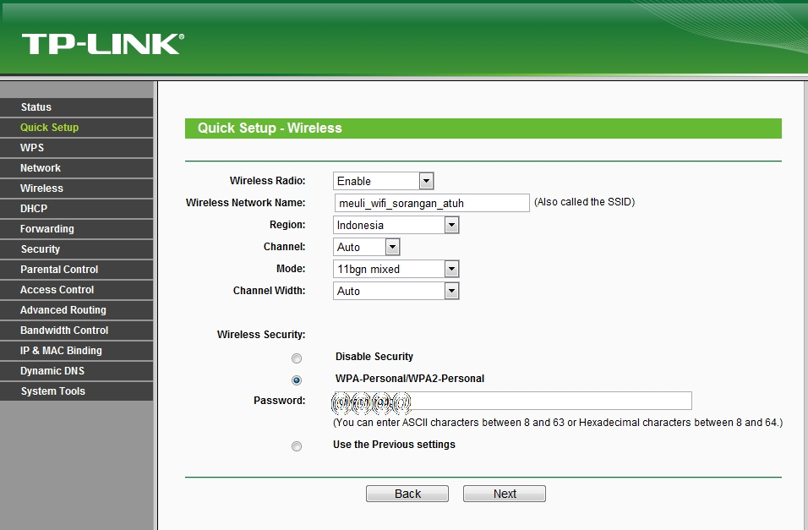
Task: Open Parental Control page
Action: pos(76,269)
